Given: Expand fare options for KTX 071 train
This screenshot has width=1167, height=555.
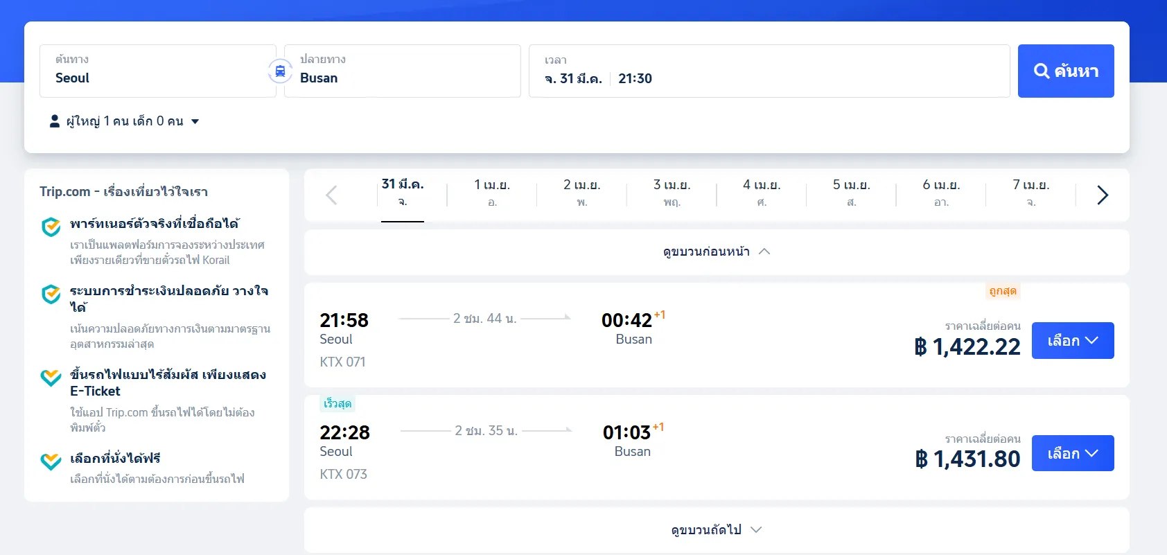Looking at the screenshot, I should pyautogui.click(x=1073, y=340).
